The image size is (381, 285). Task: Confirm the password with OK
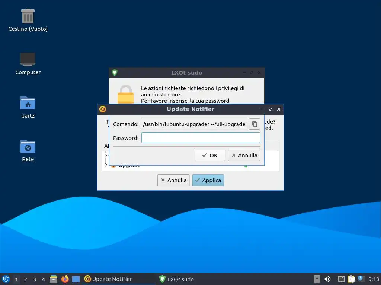point(210,155)
